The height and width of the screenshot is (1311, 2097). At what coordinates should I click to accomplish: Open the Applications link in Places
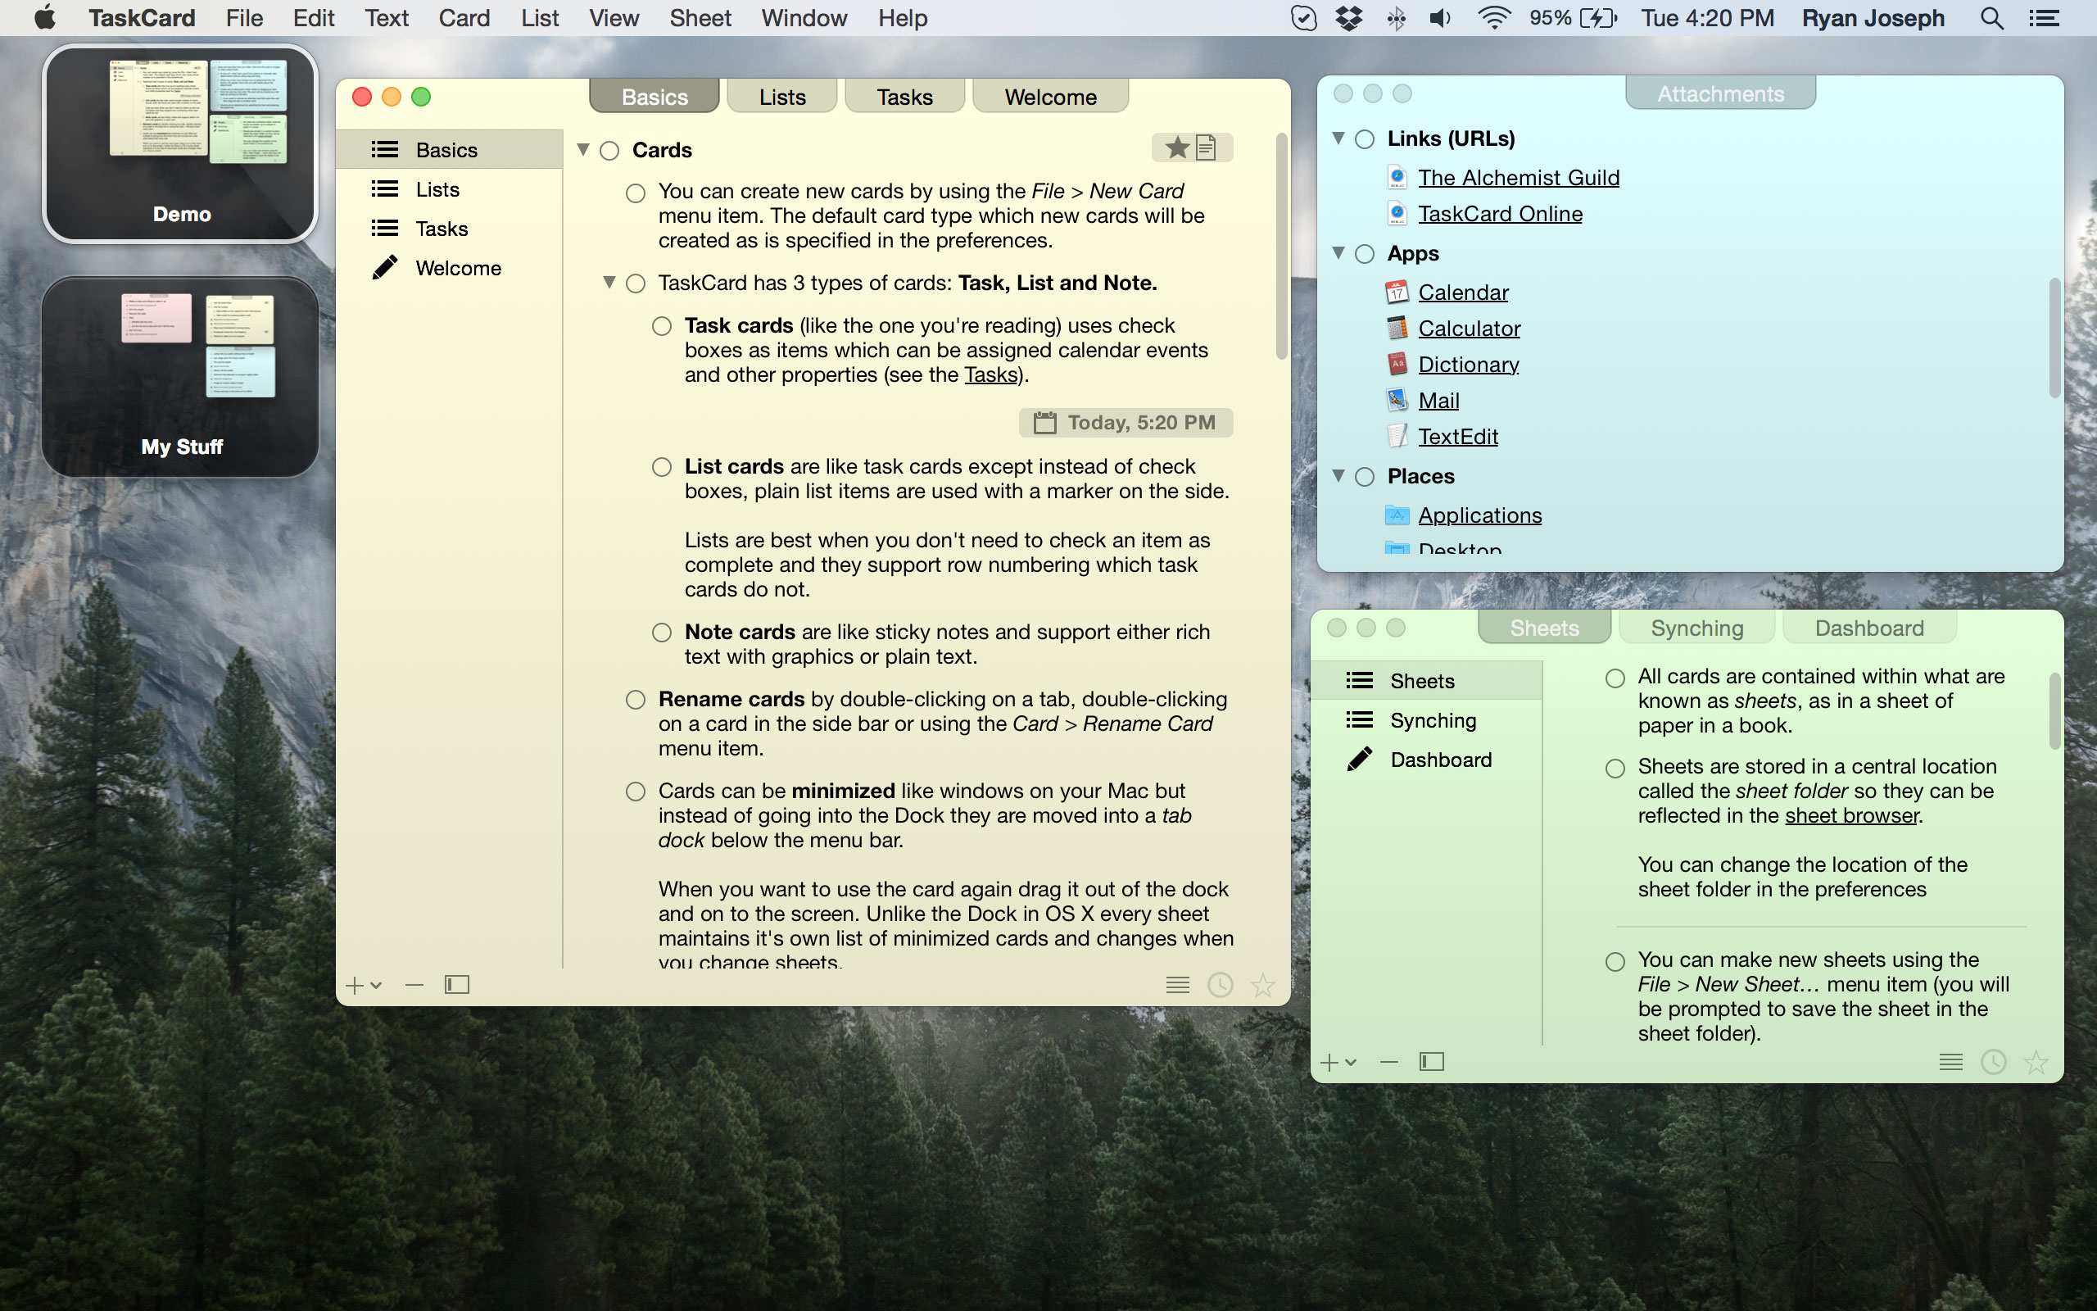point(1480,515)
